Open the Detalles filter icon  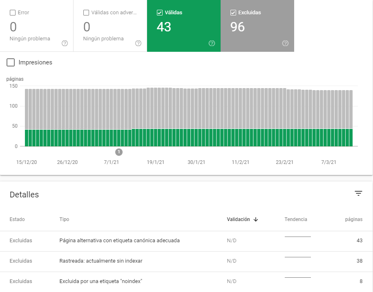coord(358,193)
